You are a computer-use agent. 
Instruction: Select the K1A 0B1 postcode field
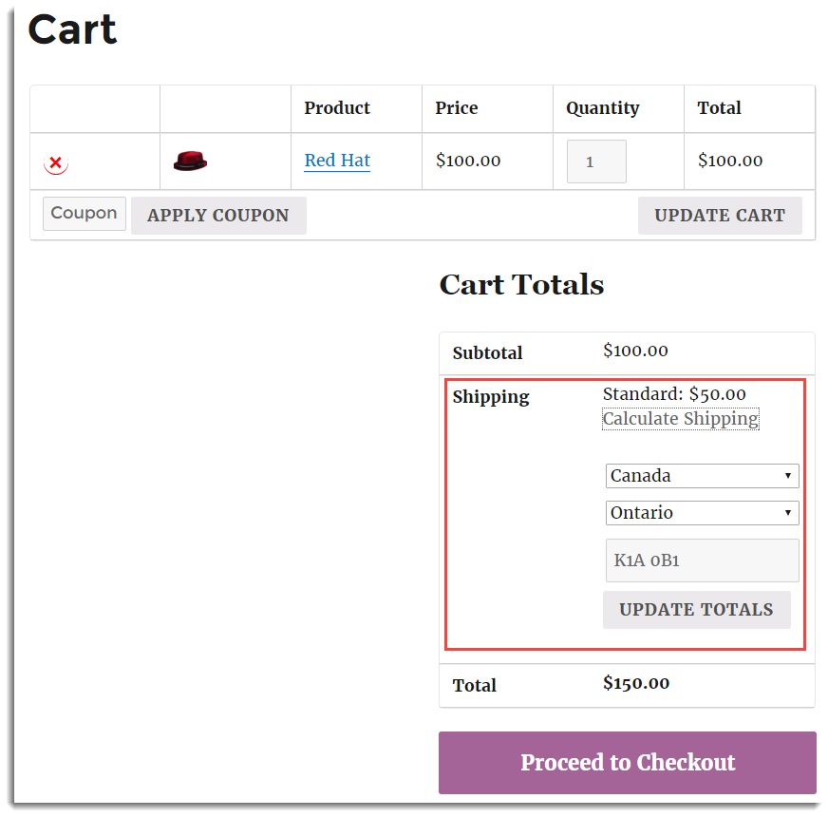tap(702, 560)
